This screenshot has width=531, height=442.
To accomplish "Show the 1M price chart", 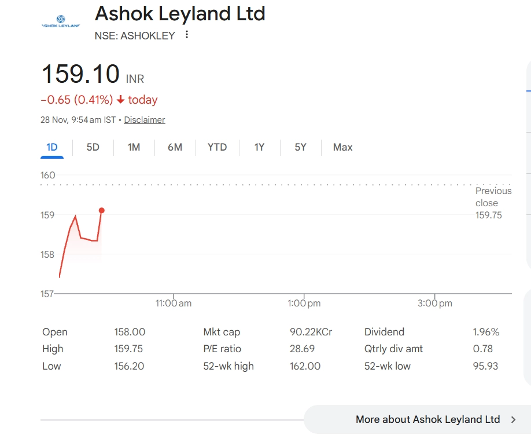I will point(134,147).
